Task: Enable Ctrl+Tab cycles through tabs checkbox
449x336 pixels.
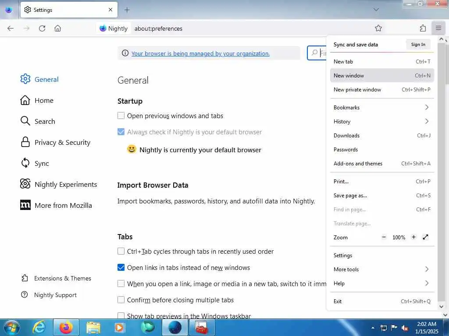Action: pos(121,251)
